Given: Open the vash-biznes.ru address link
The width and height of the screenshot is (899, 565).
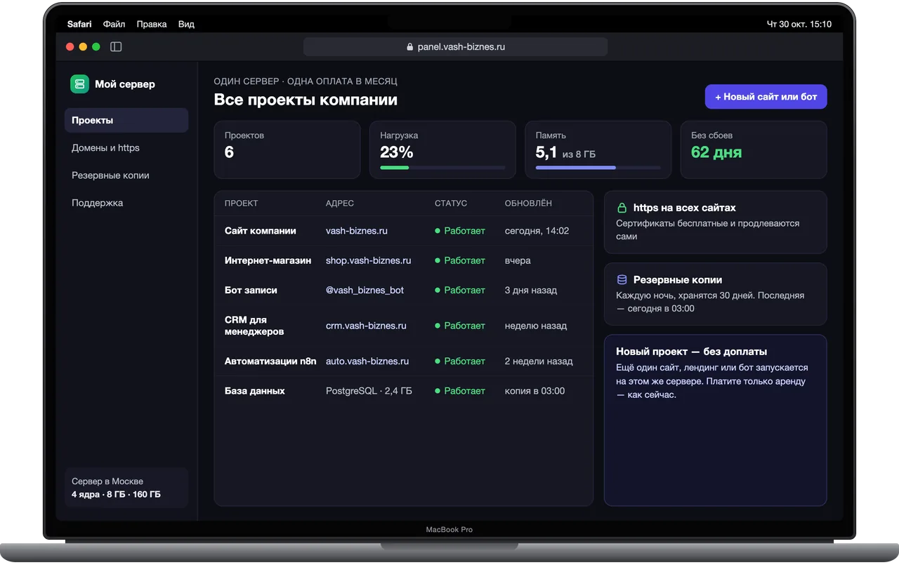Looking at the screenshot, I should click(x=357, y=231).
